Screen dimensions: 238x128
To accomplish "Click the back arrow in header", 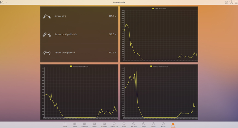I will tap(7, 2).
